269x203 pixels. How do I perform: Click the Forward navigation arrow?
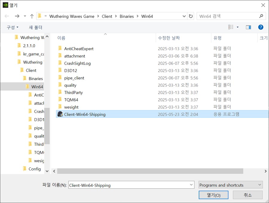17,16
